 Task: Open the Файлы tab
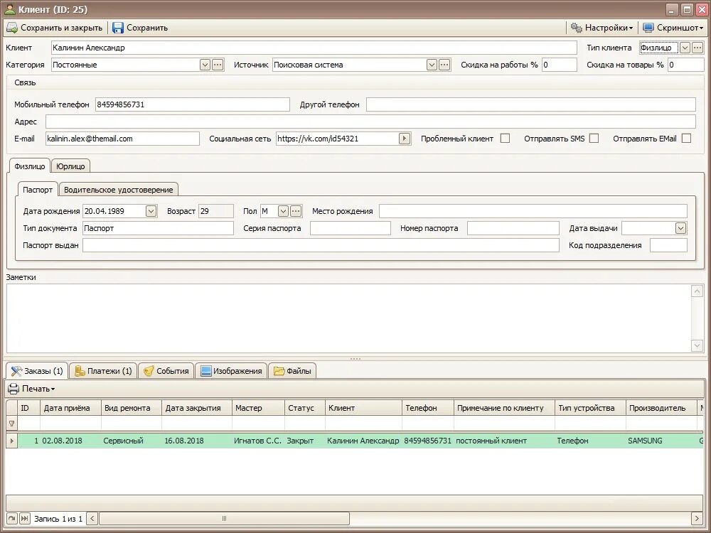(x=292, y=371)
